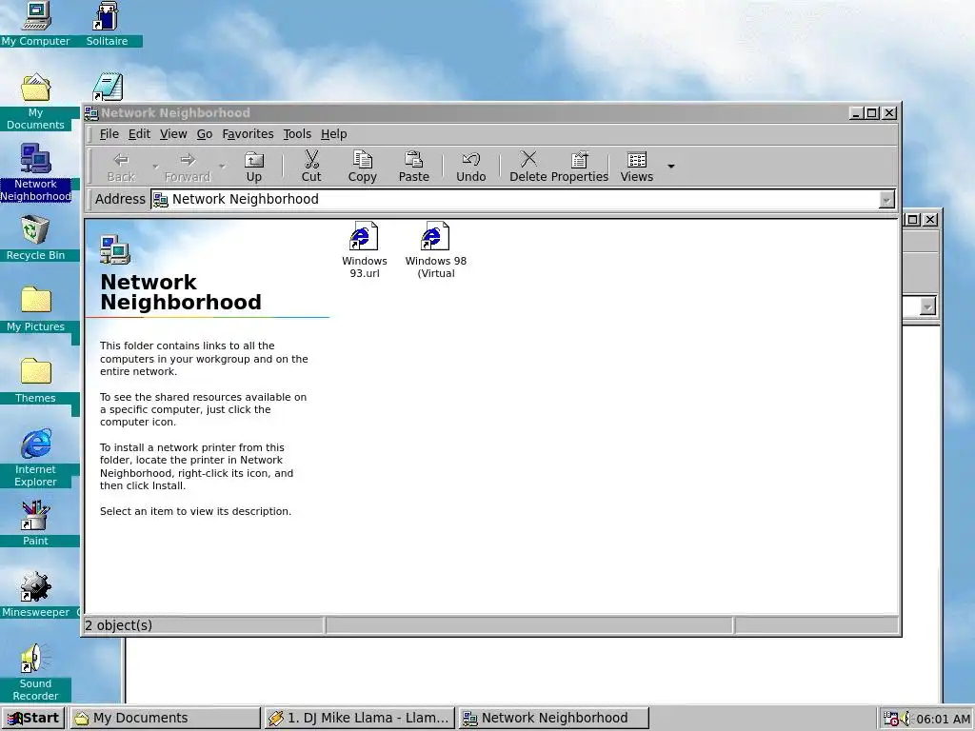Select the notepad shortcut beside My Documents
This screenshot has height=731, width=975.
[108, 87]
